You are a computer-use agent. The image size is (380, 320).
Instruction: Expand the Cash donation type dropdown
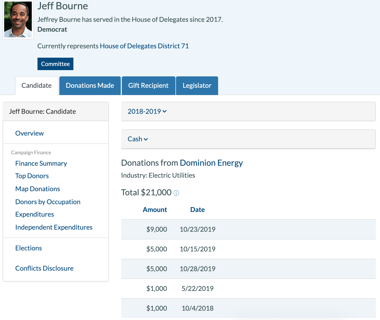pos(138,139)
